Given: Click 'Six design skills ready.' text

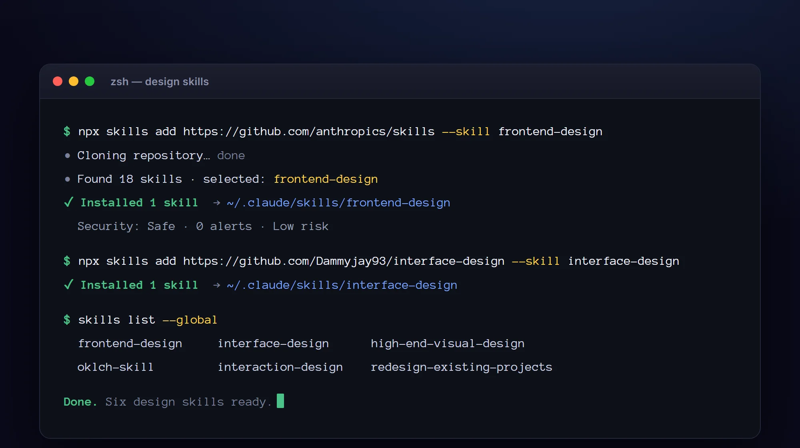Looking at the screenshot, I should tap(188, 402).
